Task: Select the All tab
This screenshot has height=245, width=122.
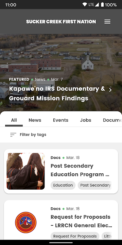Action: click(14, 120)
